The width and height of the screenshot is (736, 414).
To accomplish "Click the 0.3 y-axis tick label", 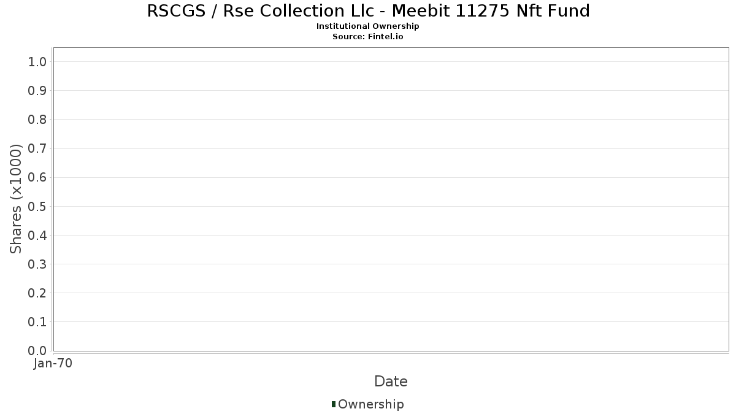I will [37, 264].
